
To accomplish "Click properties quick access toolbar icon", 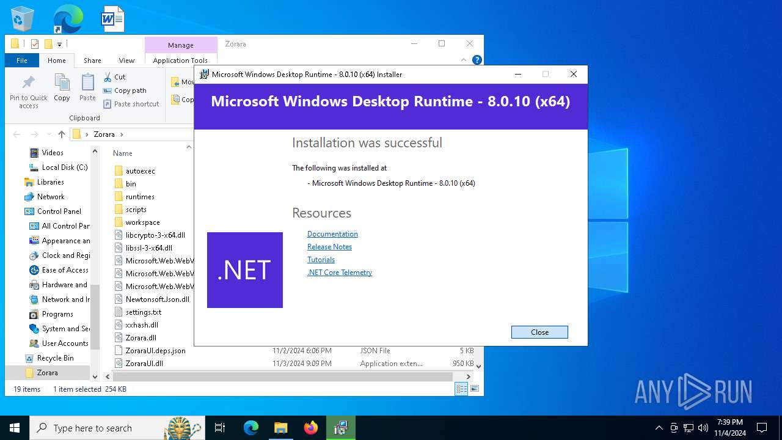I will pyautogui.click(x=35, y=44).
